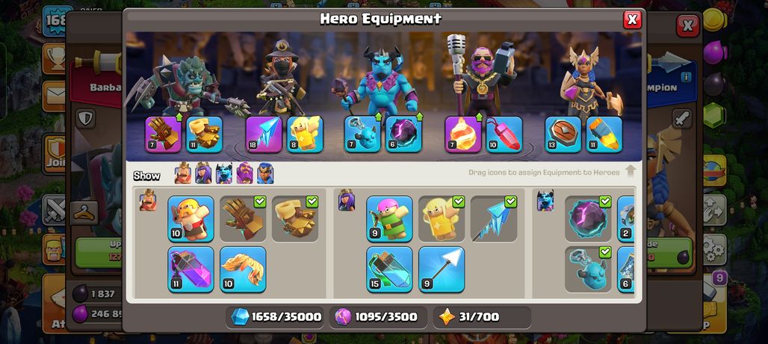The height and width of the screenshot is (344, 768).
Task: Toggle Minion Prince filter in Show row
Action: pos(224,173)
